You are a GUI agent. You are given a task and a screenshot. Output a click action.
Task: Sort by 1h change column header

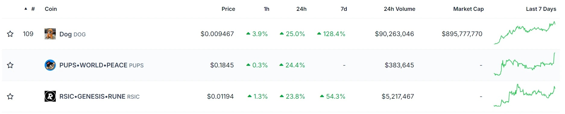coord(267,9)
